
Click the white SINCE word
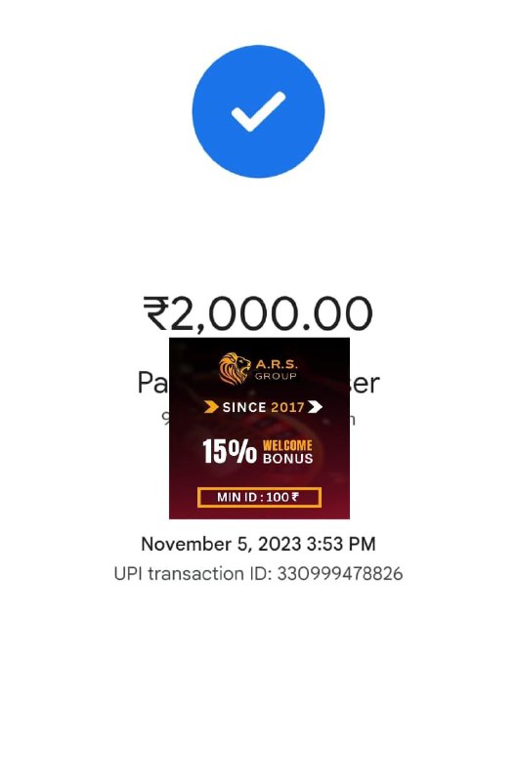244,407
